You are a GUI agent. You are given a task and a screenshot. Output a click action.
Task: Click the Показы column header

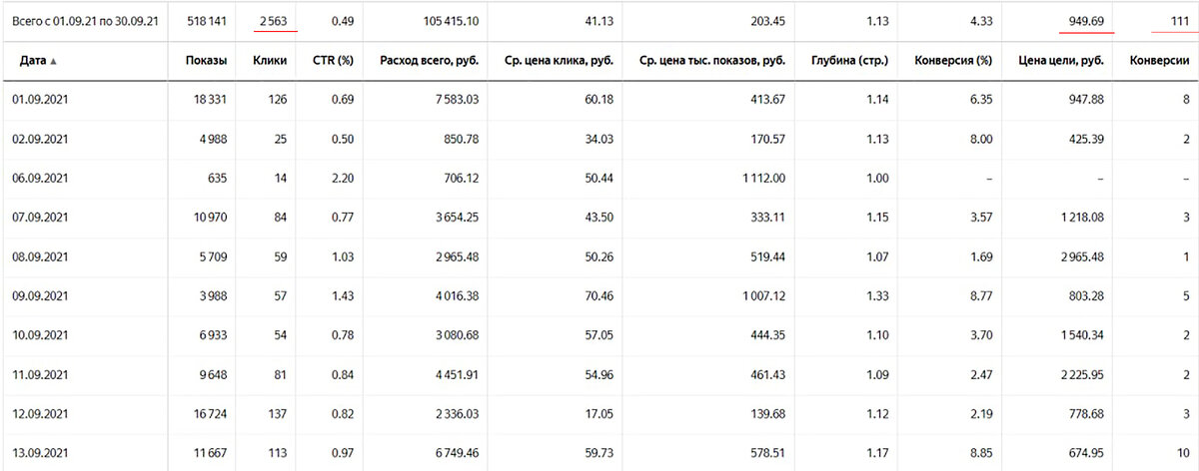click(205, 61)
